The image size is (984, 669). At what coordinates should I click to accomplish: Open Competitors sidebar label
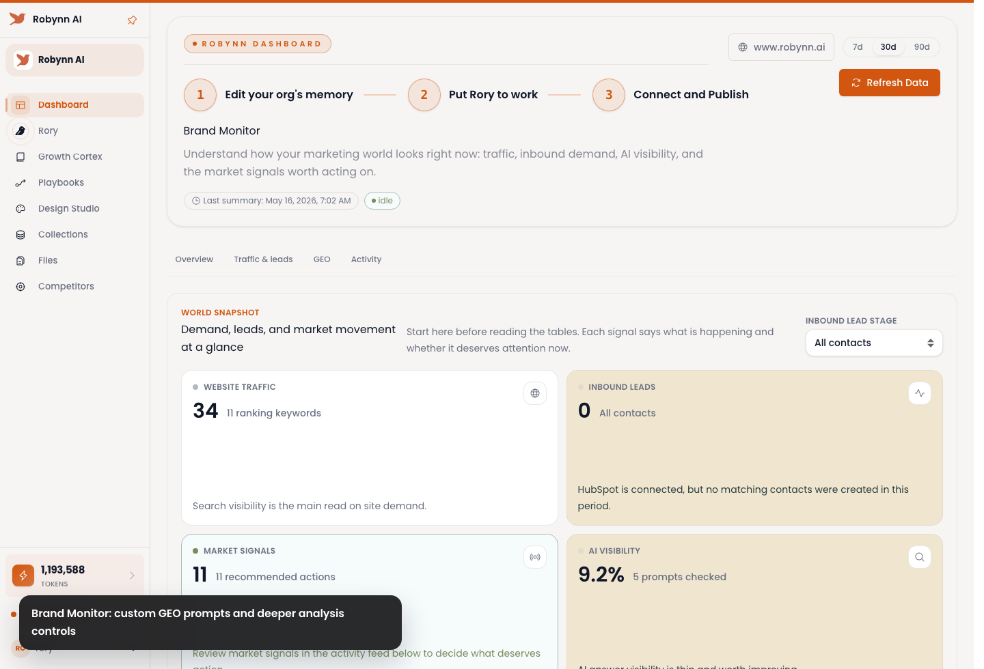pos(66,287)
